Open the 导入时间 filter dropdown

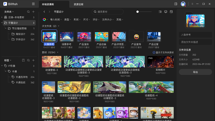pos(56,20)
